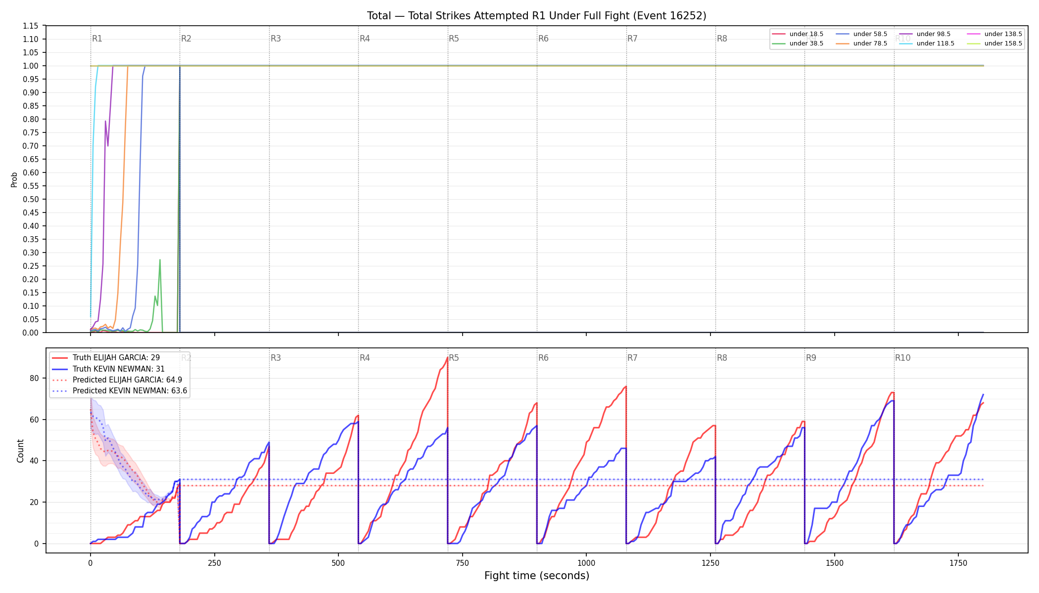Click 'Predicted ELIJAH GARCIA: 64.9' legend entry
The height and width of the screenshot is (593, 1039).
click(x=127, y=380)
